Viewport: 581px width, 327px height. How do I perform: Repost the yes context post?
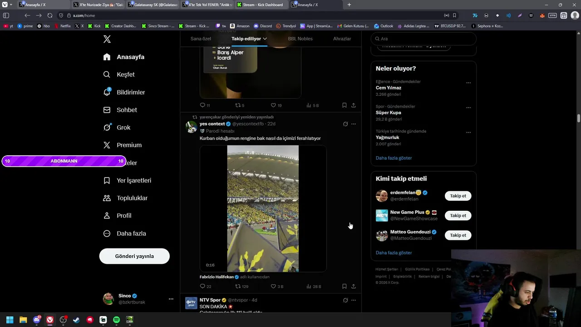[x=241, y=287]
